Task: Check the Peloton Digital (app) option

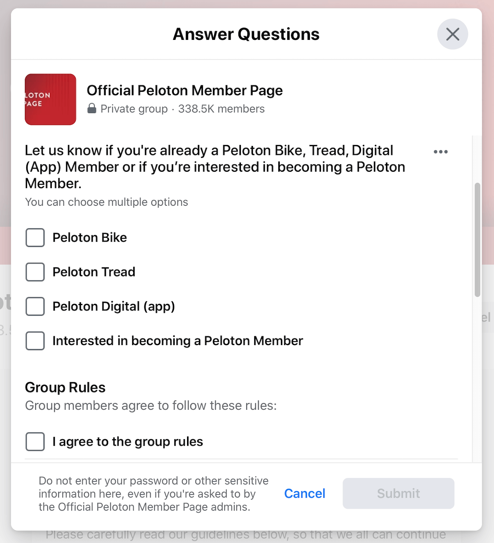Action: [x=35, y=306]
